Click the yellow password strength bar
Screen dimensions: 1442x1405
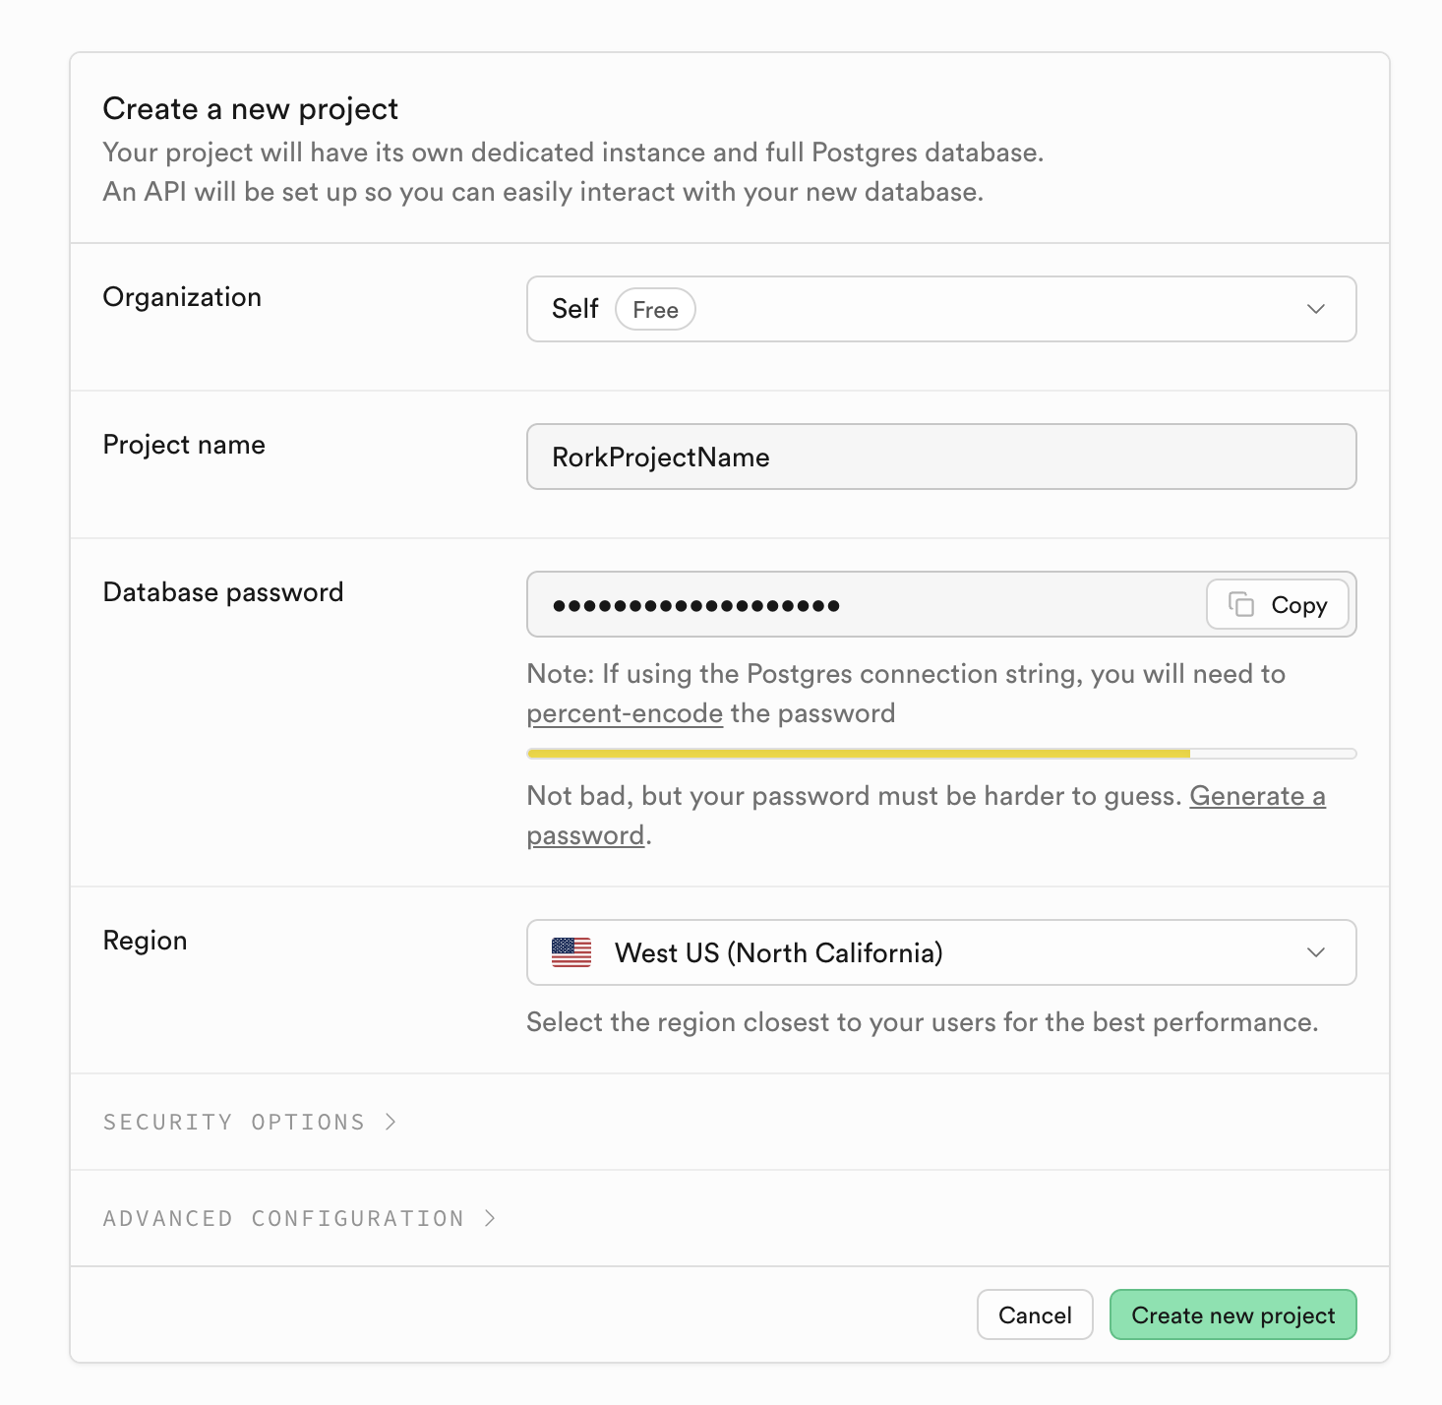(x=857, y=752)
